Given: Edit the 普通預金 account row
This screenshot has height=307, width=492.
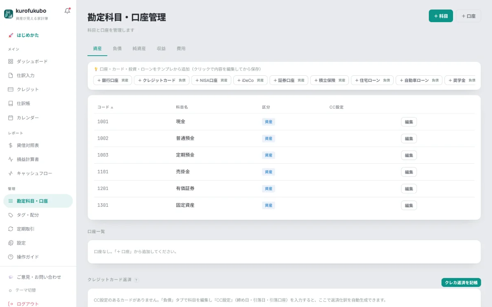Looking at the screenshot, I should (x=409, y=138).
